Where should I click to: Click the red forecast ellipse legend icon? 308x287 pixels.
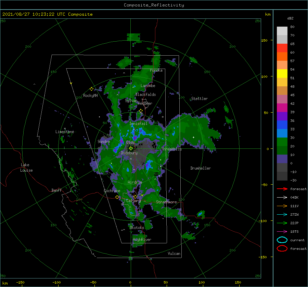tap(282, 248)
